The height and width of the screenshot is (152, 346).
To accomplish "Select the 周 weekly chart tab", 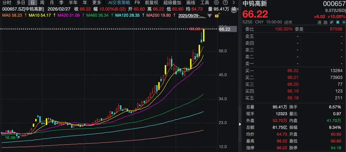I will click(x=42, y=3).
